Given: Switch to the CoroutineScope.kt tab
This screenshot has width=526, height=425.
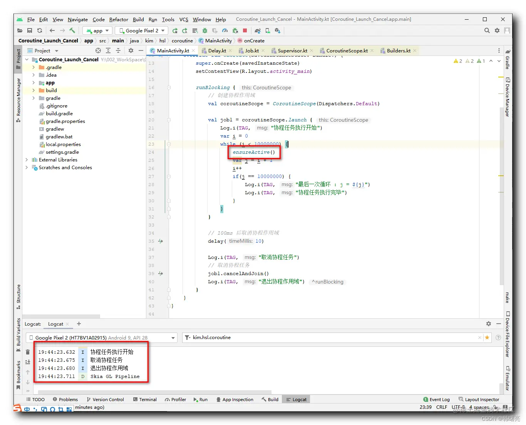Looking at the screenshot, I should pos(347,50).
